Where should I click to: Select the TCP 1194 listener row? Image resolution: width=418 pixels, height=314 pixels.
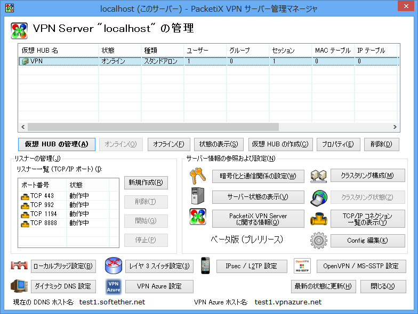(69, 214)
